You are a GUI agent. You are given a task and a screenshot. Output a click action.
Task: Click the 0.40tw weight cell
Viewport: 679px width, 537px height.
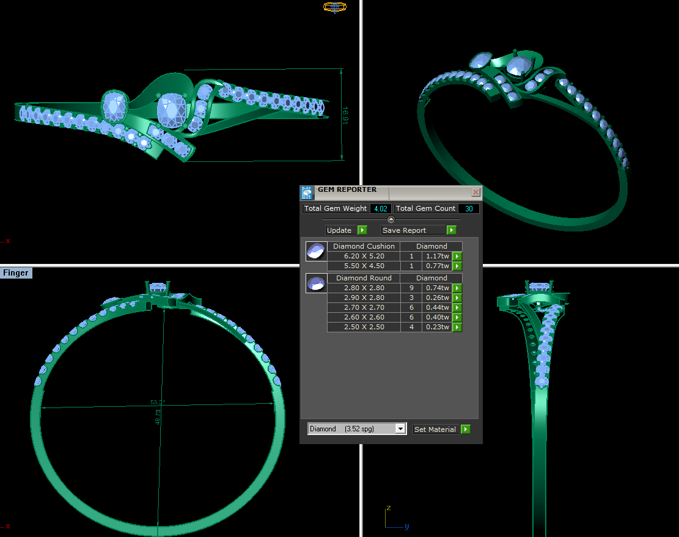[x=438, y=317]
